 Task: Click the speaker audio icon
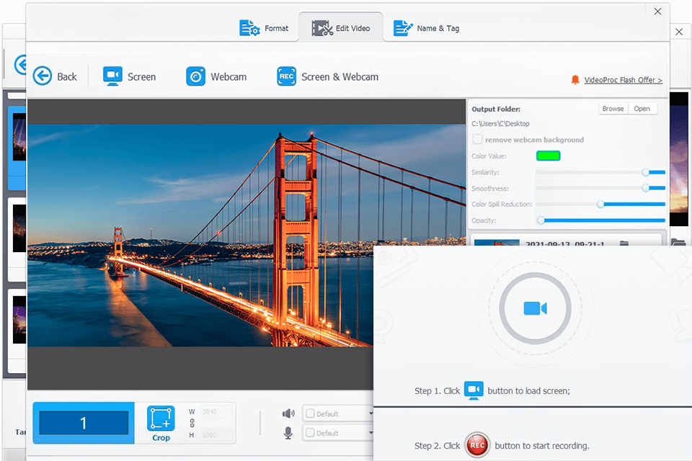(288, 413)
